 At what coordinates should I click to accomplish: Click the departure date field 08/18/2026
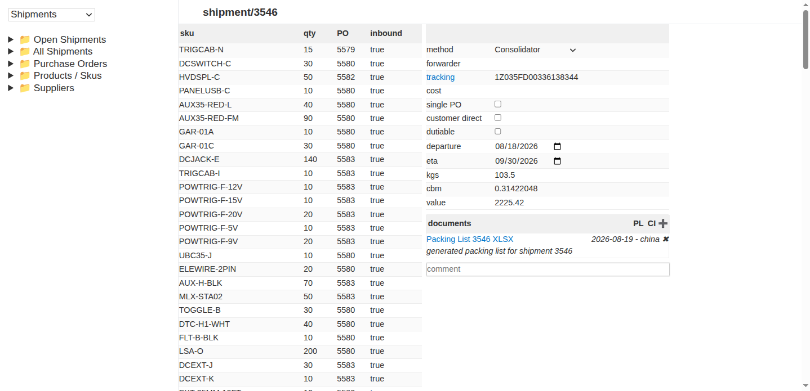coord(517,146)
